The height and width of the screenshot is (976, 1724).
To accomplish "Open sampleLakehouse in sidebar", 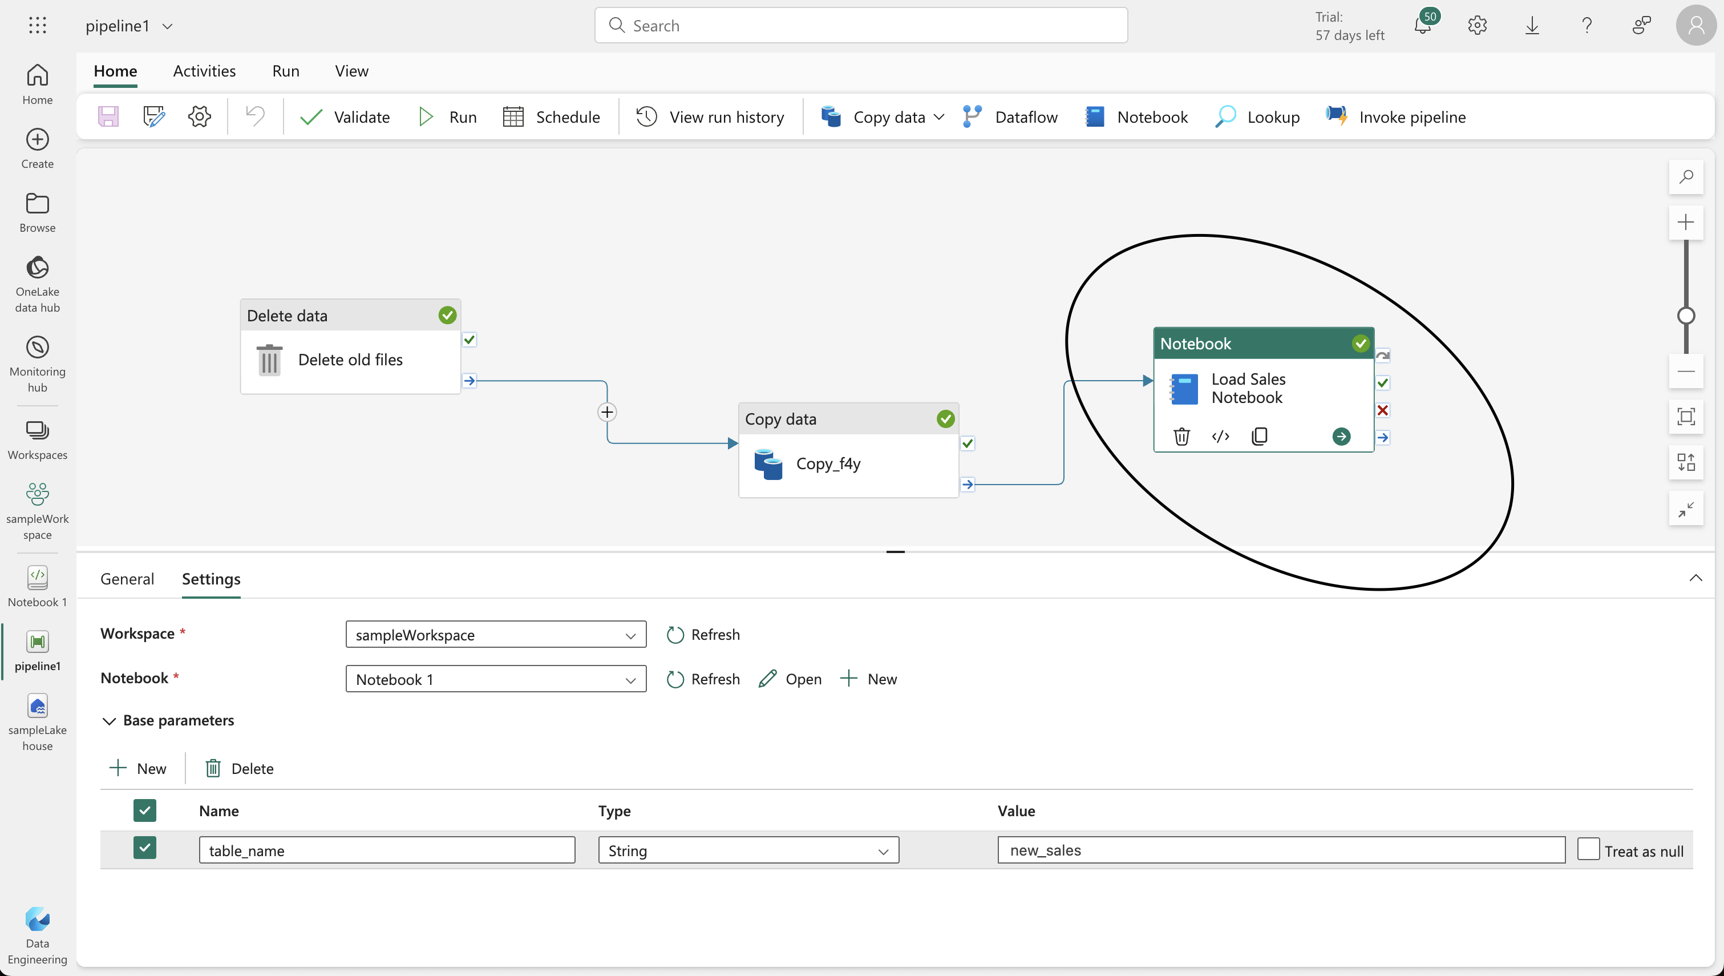I will point(38,723).
